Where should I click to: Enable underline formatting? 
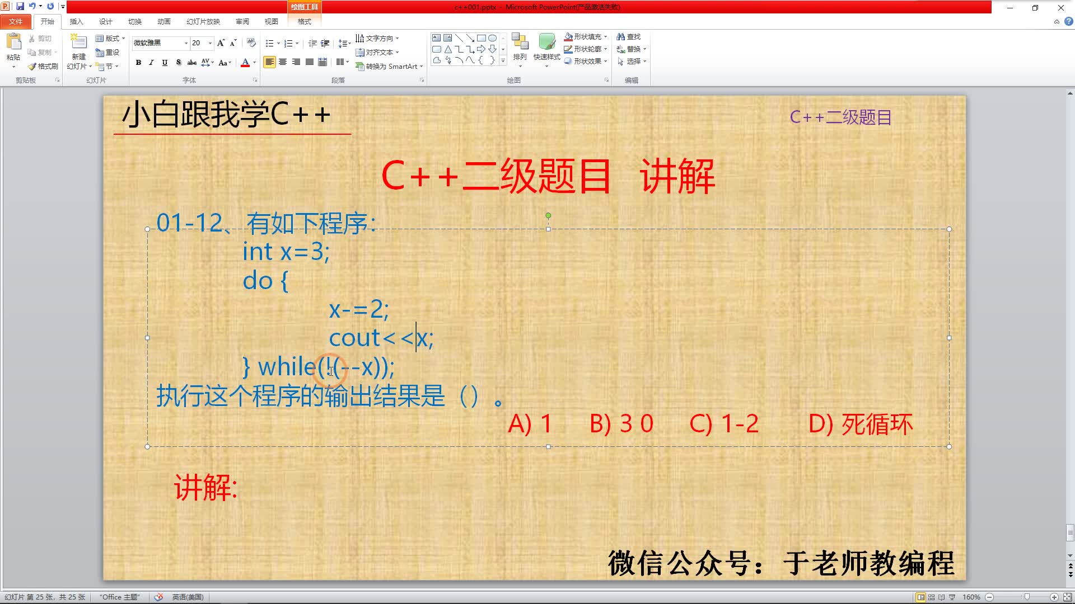click(x=163, y=63)
